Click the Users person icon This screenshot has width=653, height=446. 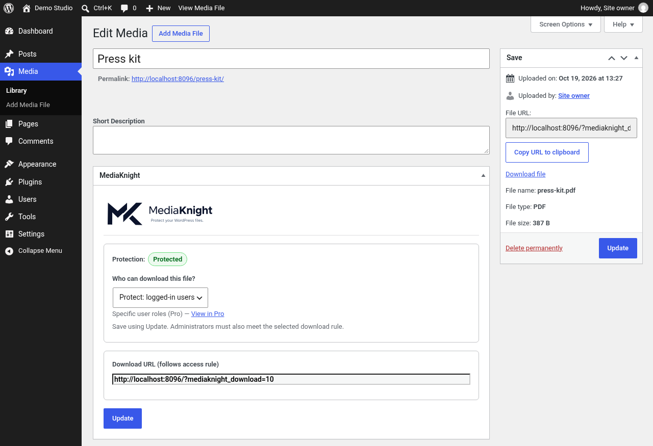(x=9, y=199)
